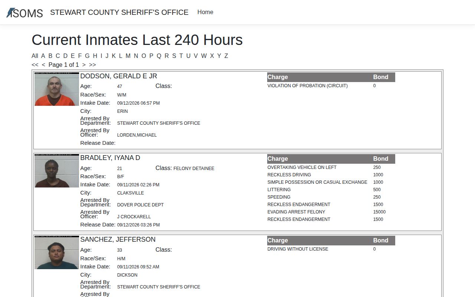The width and height of the screenshot is (475, 297).
Task: Click VIOLATION OF PROBATION (CIRCUIT) charge
Action: point(308,86)
